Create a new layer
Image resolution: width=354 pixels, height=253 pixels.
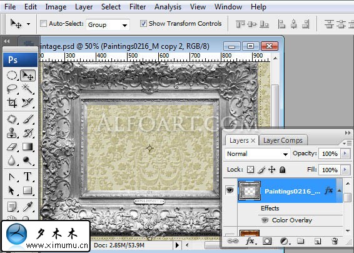318,241
